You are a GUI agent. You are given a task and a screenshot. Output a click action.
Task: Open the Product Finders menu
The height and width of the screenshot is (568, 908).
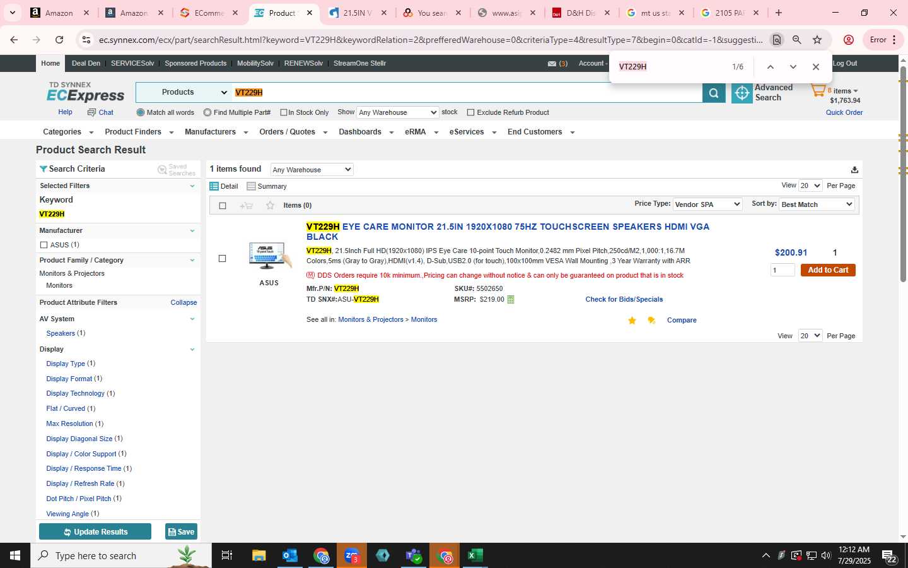click(139, 132)
